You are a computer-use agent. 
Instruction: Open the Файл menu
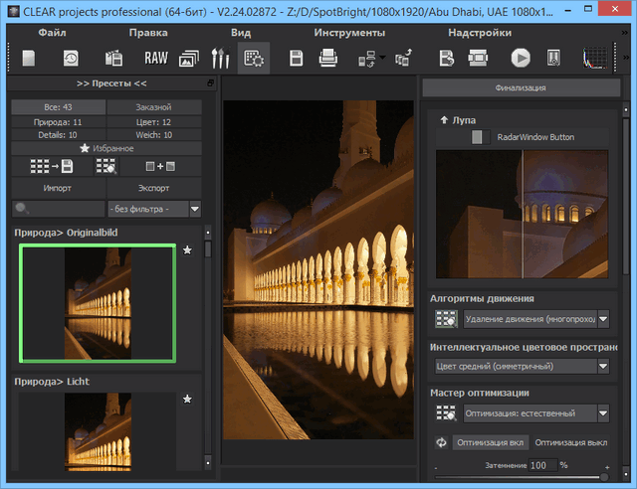(52, 33)
